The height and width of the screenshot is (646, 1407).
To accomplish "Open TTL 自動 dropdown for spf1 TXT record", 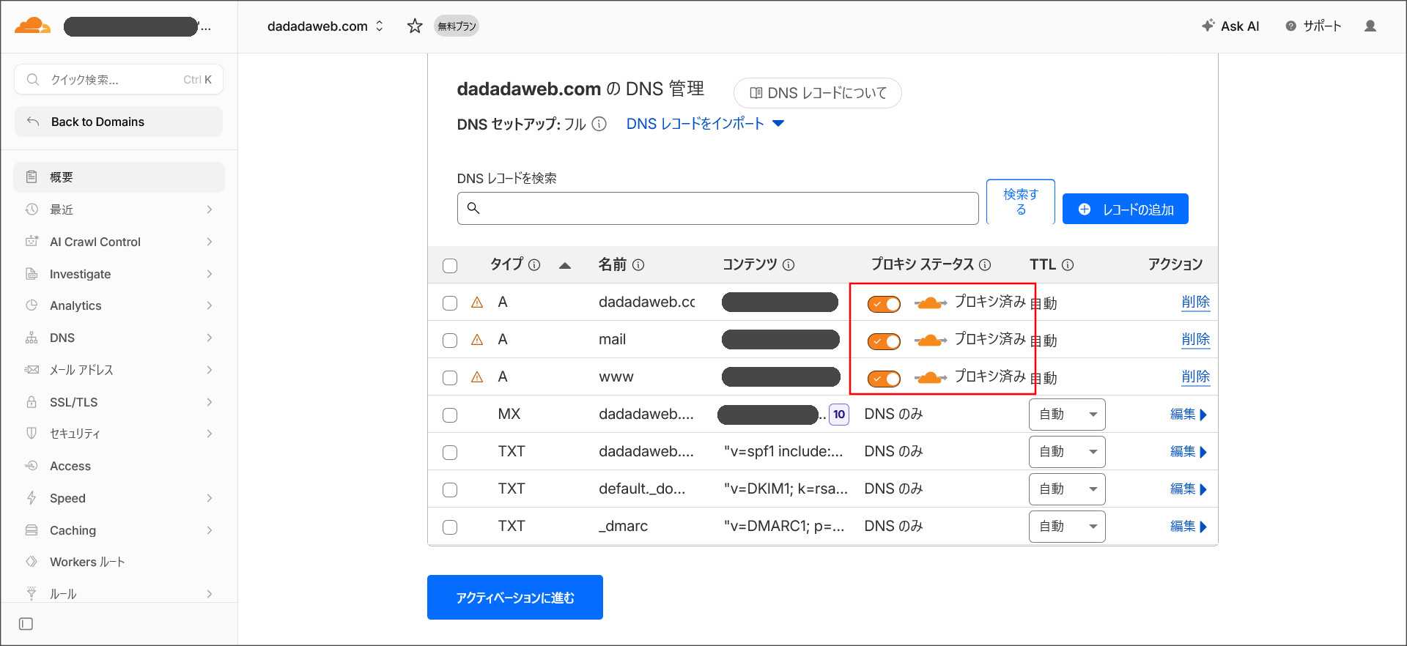I will pyautogui.click(x=1067, y=452).
